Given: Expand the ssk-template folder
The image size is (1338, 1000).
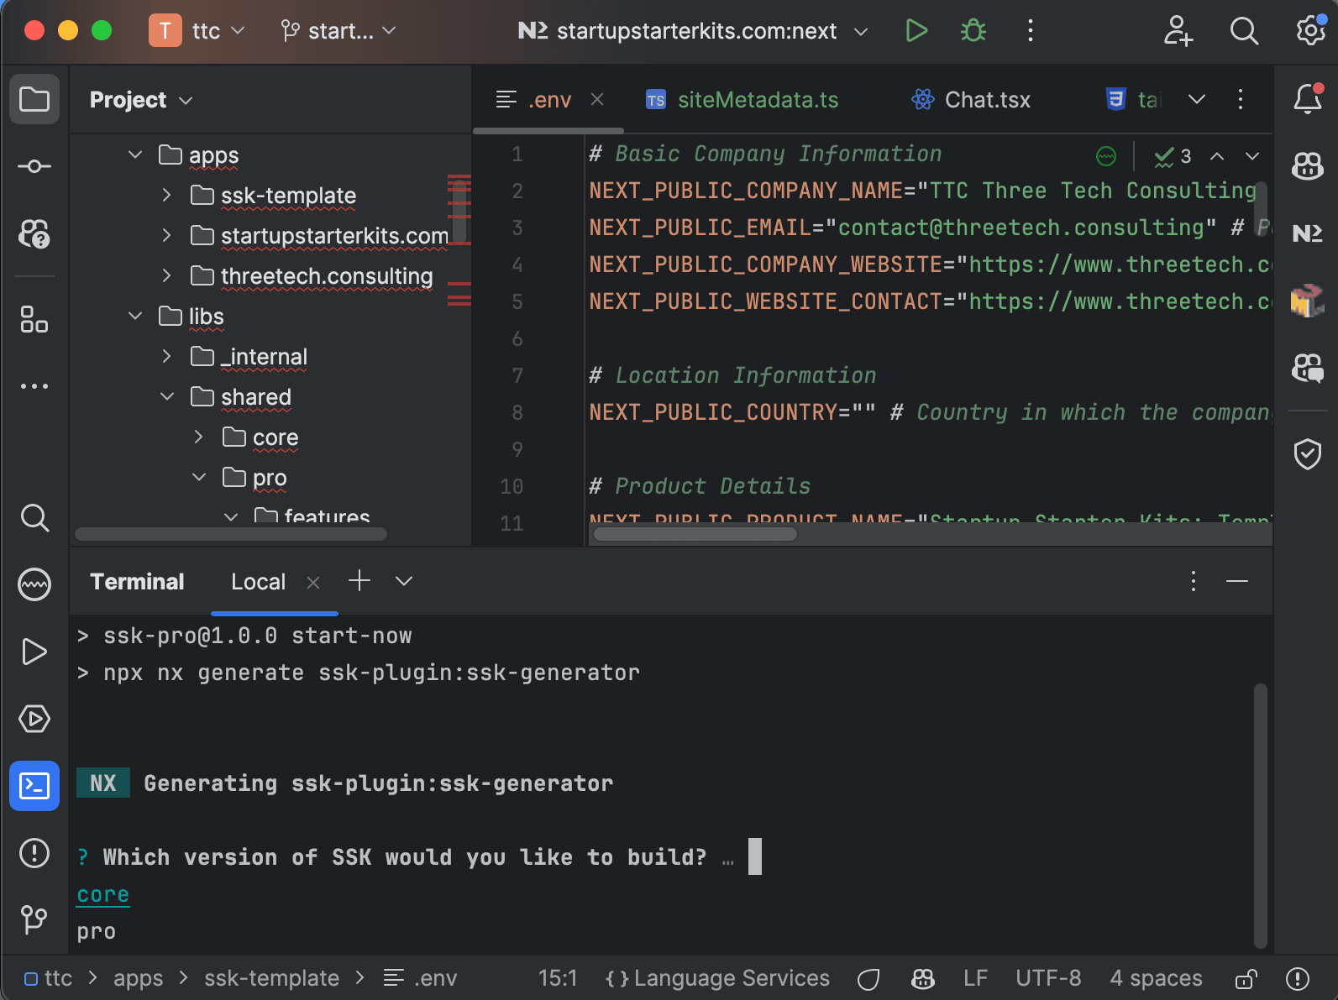Looking at the screenshot, I should (x=166, y=195).
